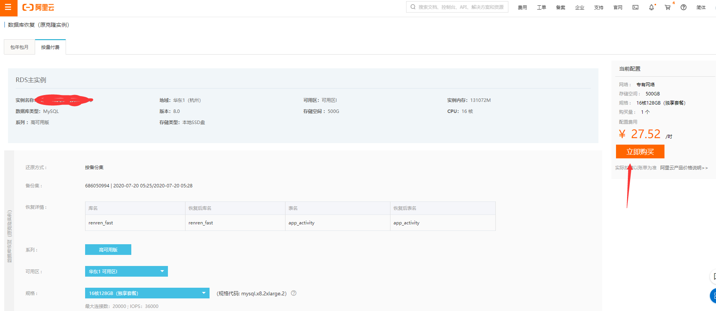Click the blue floating grid button
Screen dimensions: 716x311
click(x=713, y=295)
